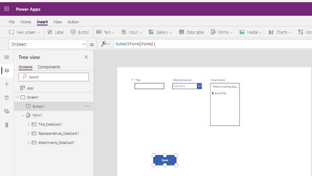Open the Data sources cylinder icon
312x176 pixels.
tap(7, 98)
